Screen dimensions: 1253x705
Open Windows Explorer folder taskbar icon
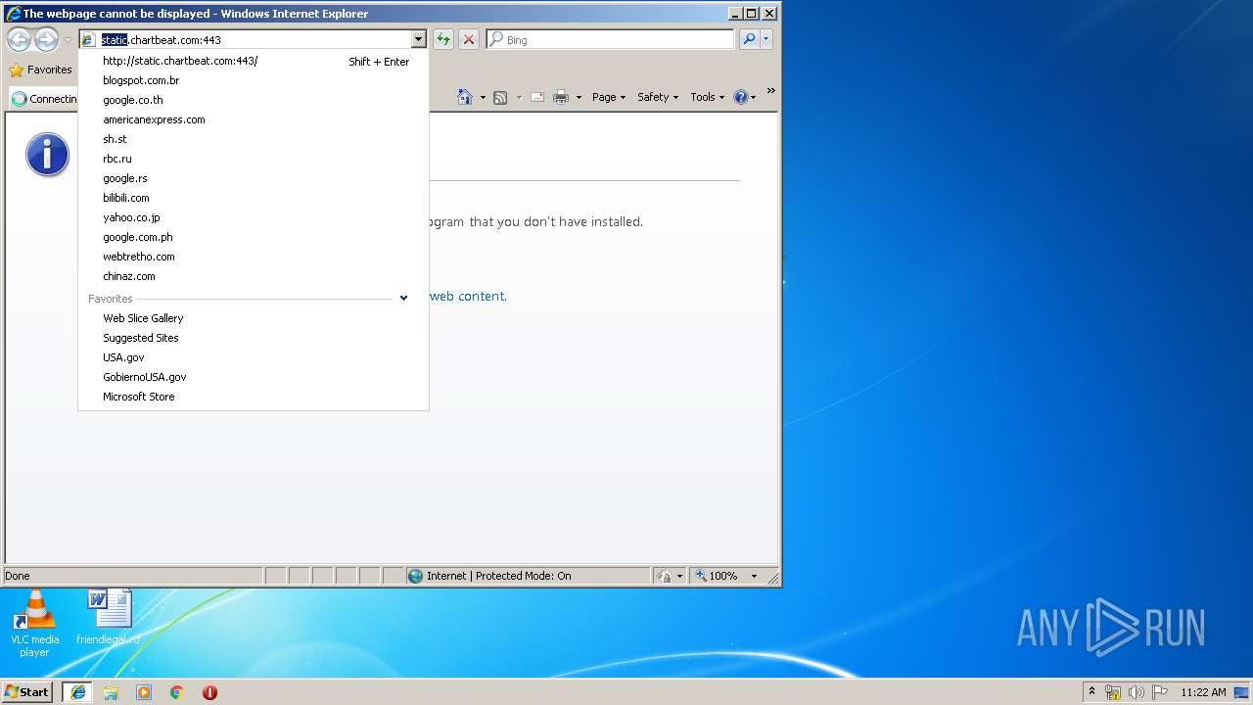coord(111,692)
